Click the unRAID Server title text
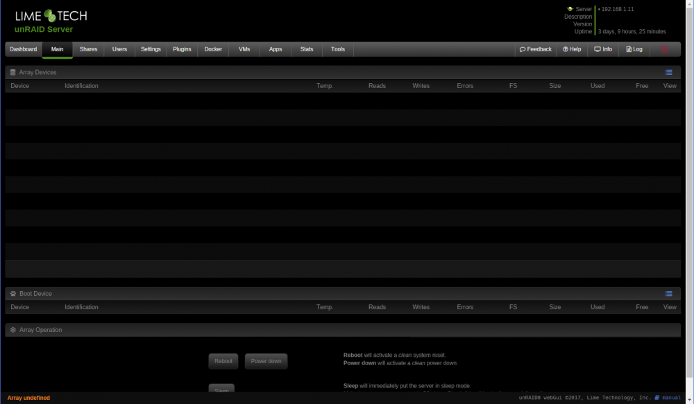Screen dimensions: 694x404 click(x=43, y=29)
